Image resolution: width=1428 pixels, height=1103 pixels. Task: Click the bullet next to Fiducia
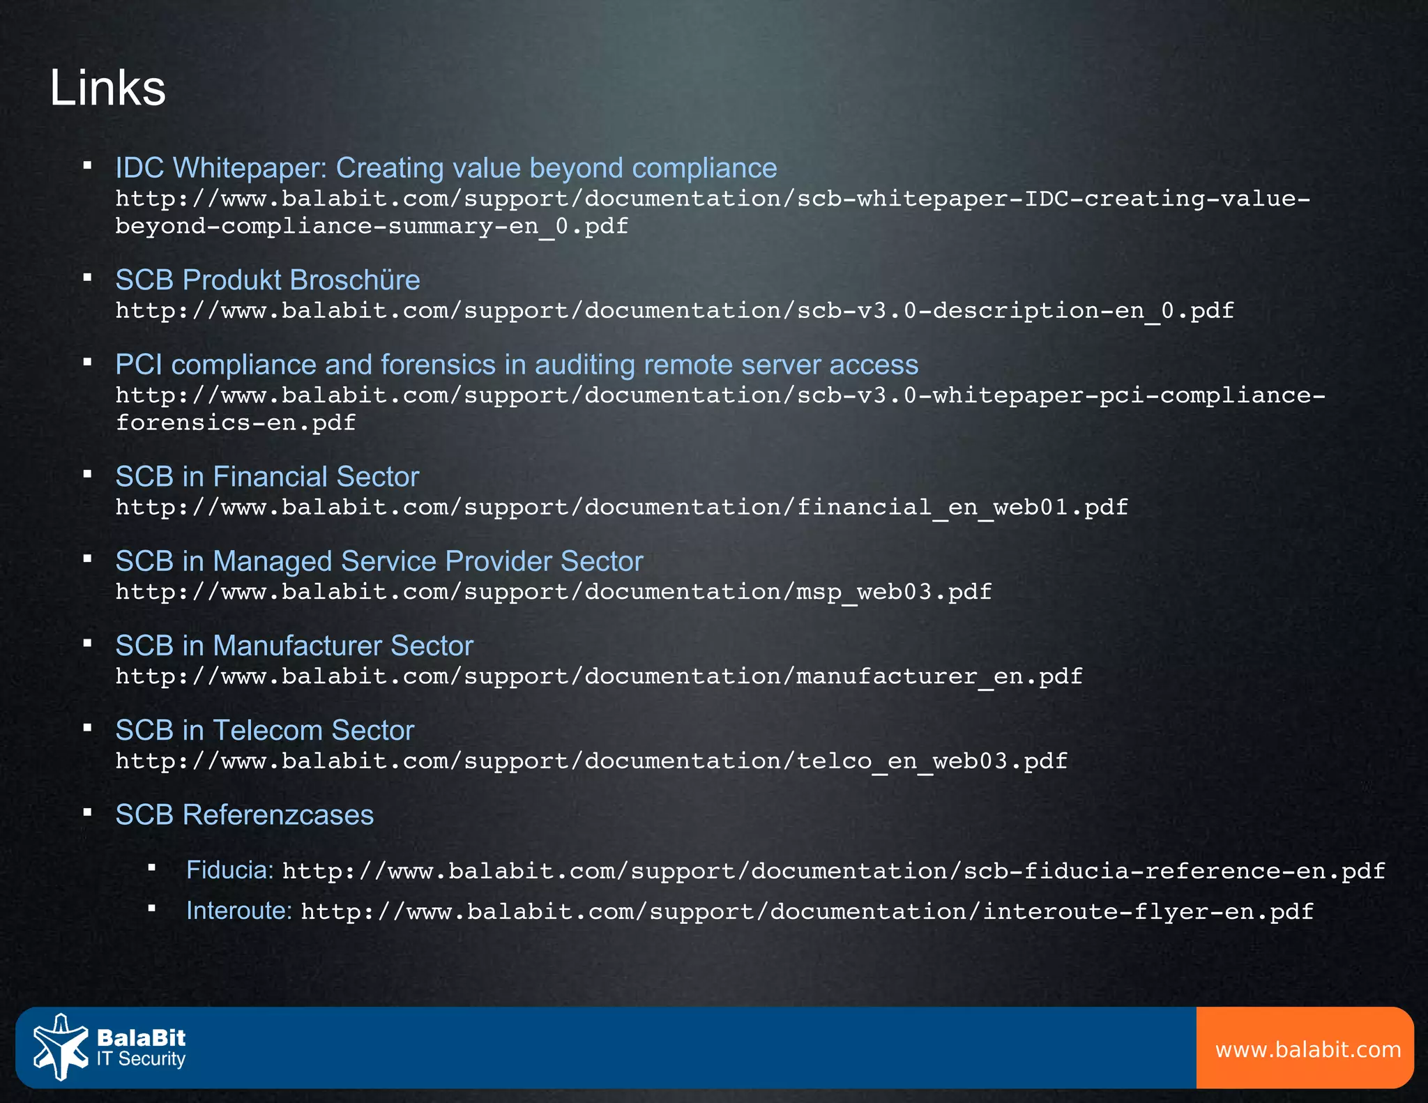tap(151, 868)
